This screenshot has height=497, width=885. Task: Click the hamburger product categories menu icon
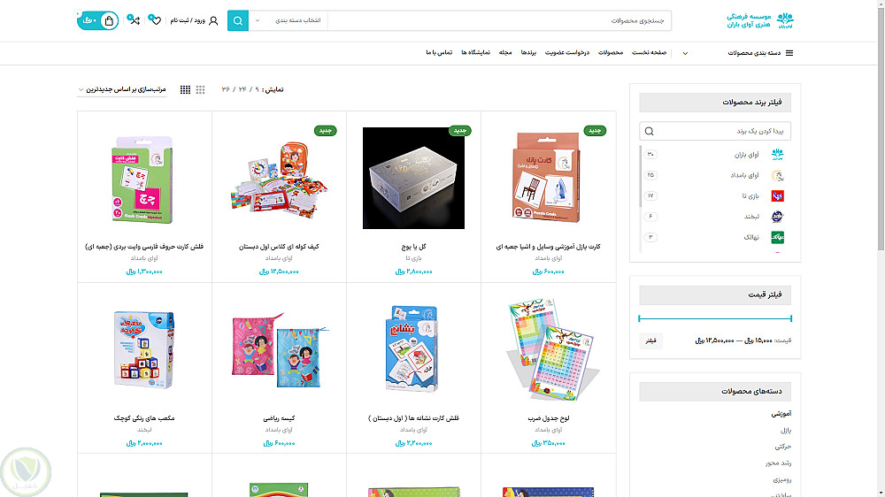pos(789,53)
